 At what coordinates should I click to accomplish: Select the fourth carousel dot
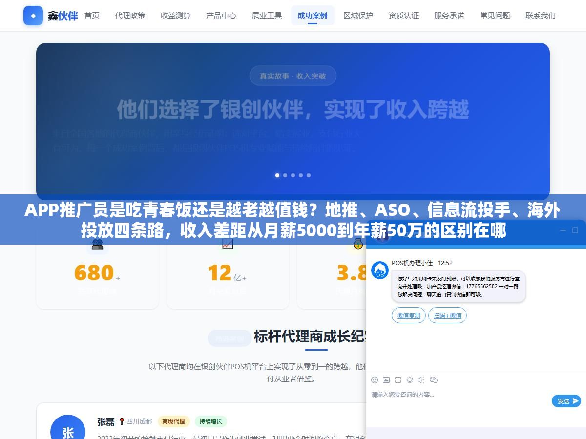point(301,175)
